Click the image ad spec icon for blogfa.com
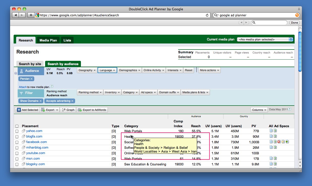This screenshot has height=186, width=312. point(275,136)
